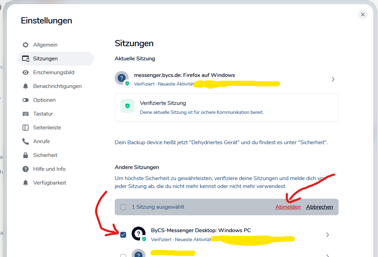The width and height of the screenshot is (378, 257).
Task: Check the bottom partially visible session checkbox
Action: [x=123, y=256]
